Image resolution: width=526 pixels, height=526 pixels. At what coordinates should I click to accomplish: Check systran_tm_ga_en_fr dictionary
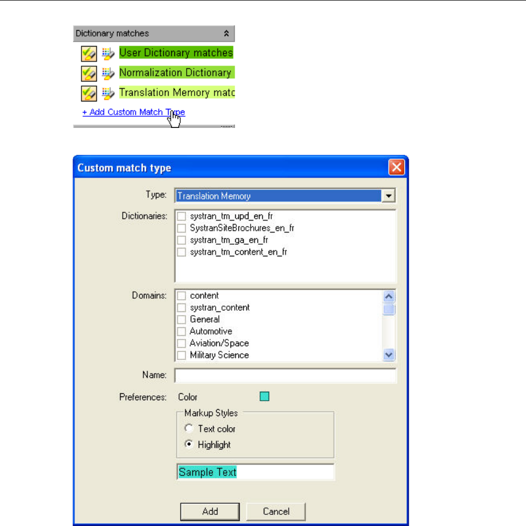click(x=181, y=240)
